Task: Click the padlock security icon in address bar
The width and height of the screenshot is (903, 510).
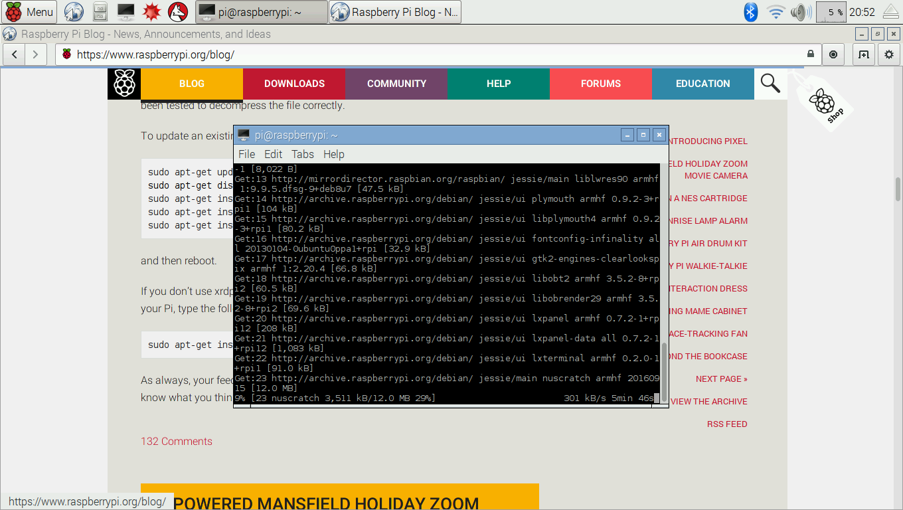Action: pyautogui.click(x=811, y=54)
